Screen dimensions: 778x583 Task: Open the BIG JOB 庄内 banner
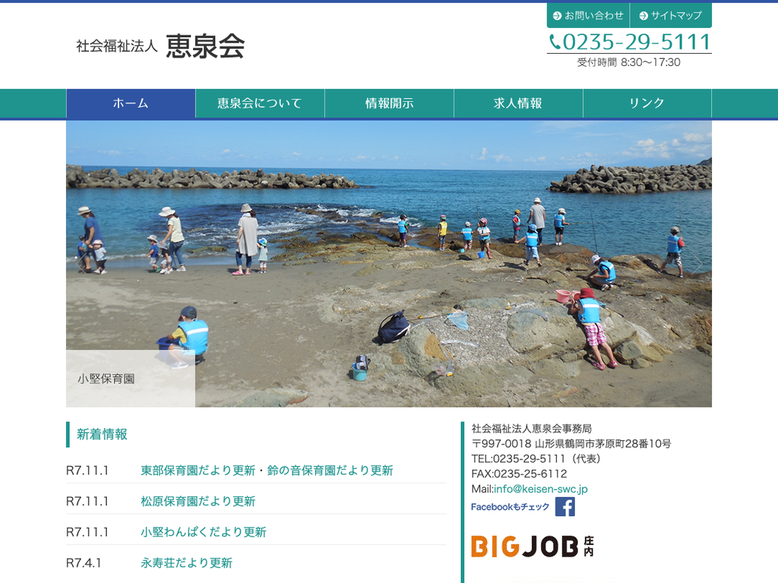(532, 546)
